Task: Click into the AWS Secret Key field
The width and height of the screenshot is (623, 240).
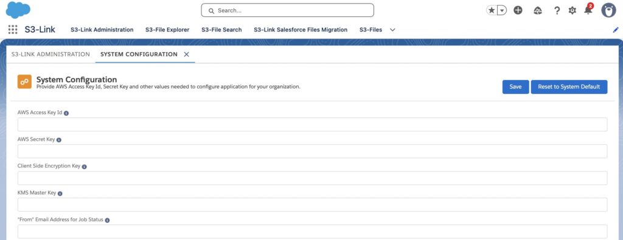Action: 312,152
